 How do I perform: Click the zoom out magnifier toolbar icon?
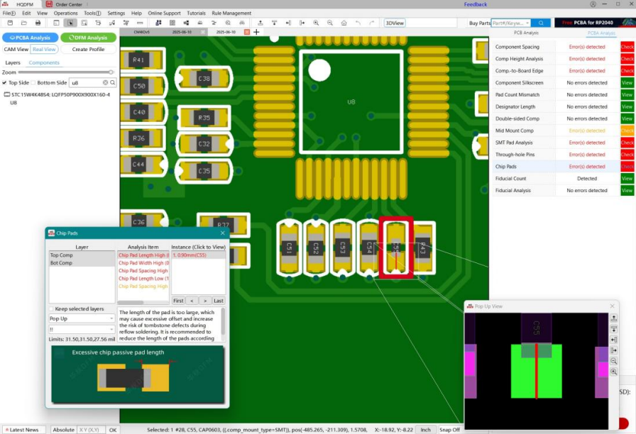(329, 23)
